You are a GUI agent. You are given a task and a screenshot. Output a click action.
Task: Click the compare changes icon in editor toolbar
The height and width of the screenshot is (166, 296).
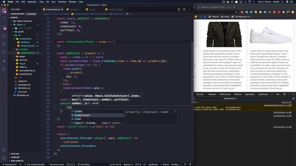pos(179,9)
